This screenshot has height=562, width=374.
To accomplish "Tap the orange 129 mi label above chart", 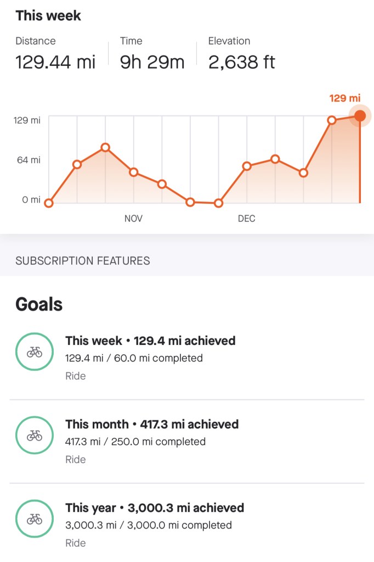I will pos(345,98).
